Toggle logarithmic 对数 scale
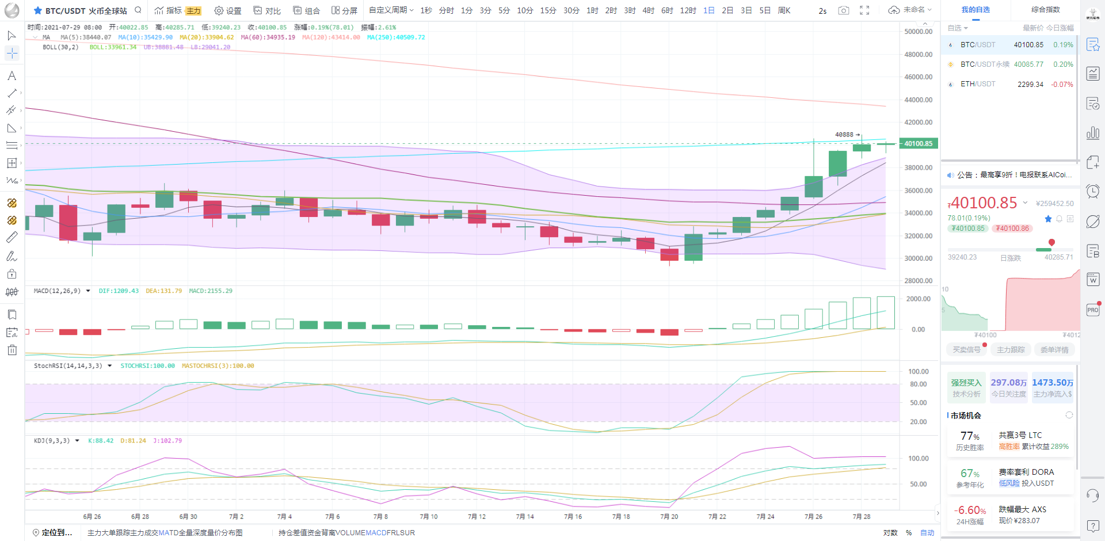1105x541 pixels. 890,533
